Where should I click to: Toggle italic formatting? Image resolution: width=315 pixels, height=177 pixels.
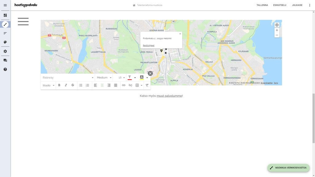[66, 85]
